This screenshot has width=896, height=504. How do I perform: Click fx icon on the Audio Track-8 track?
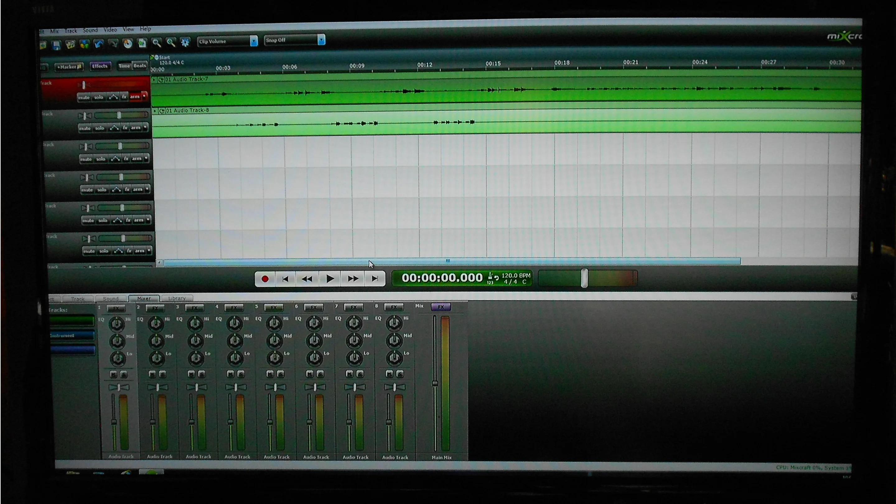125,128
